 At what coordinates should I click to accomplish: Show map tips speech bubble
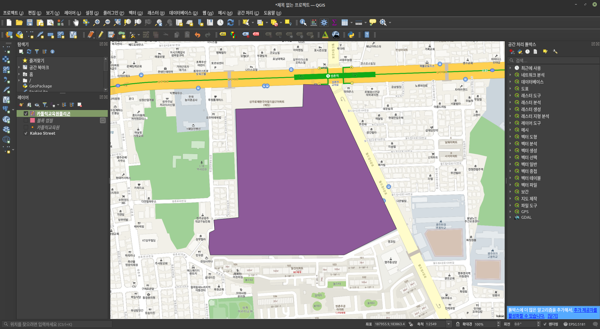point(372,22)
